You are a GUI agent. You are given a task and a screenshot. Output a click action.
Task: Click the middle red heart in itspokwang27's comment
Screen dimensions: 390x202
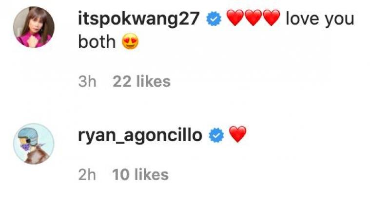pos(253,18)
